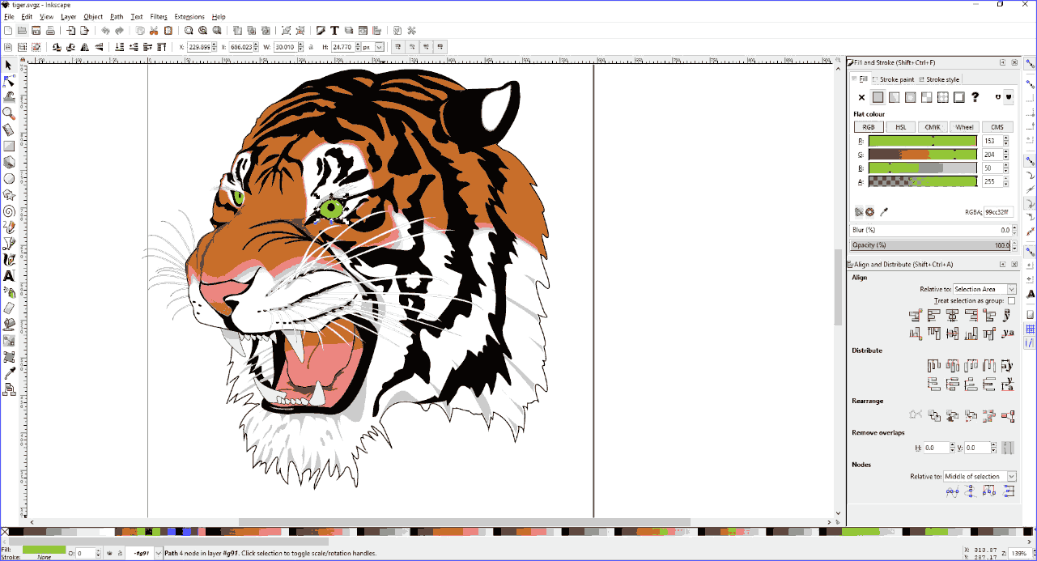This screenshot has width=1037, height=561.
Task: Click the Wheel colour mode button
Action: (964, 127)
